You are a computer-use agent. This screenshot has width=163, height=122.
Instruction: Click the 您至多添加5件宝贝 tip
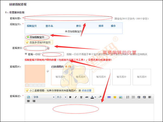tap(39, 42)
